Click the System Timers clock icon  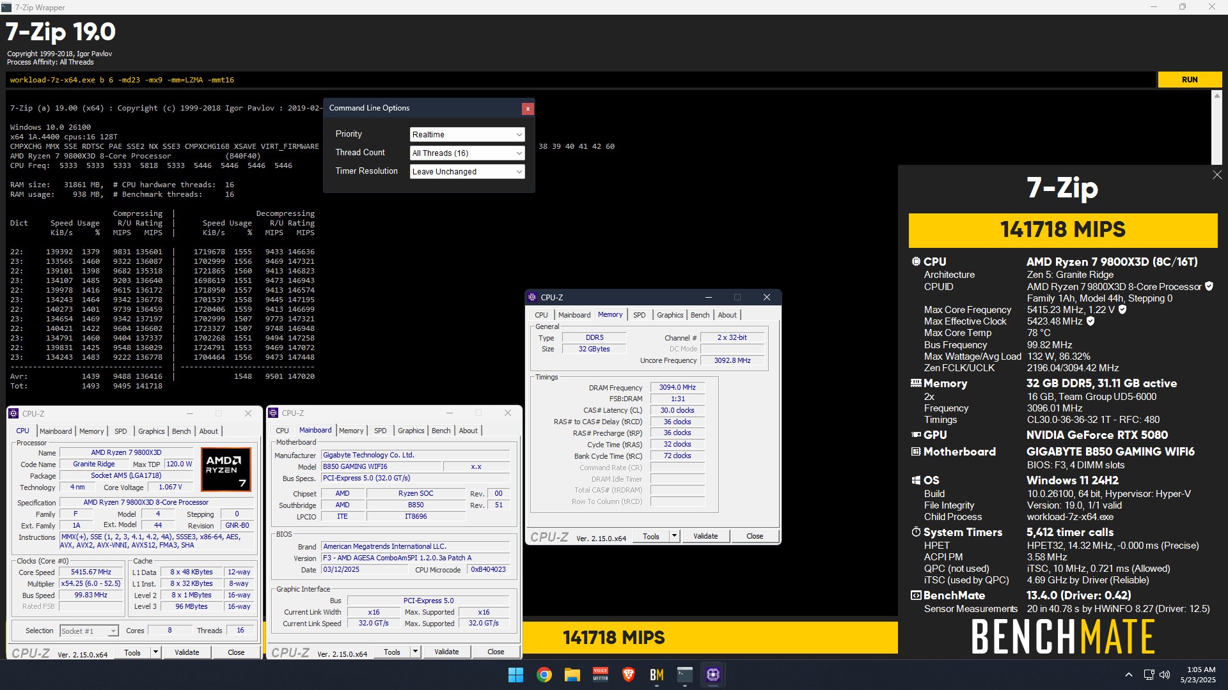tap(916, 532)
